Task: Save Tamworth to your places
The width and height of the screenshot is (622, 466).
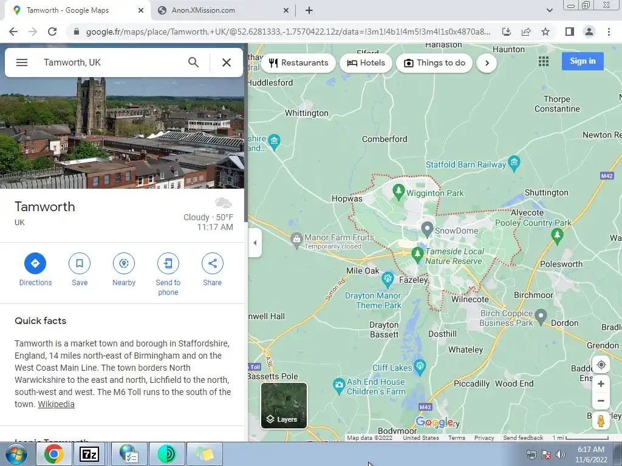Action: coord(80,269)
